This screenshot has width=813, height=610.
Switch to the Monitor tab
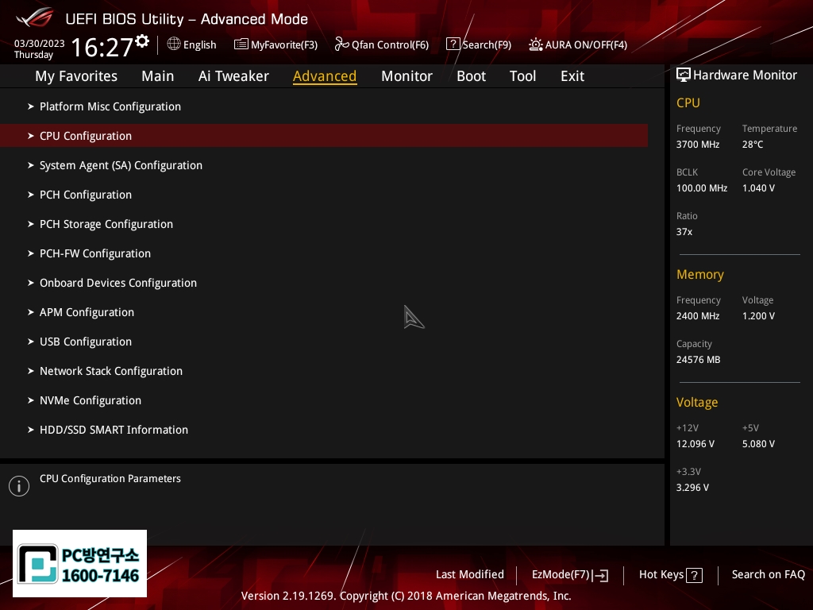(406, 76)
